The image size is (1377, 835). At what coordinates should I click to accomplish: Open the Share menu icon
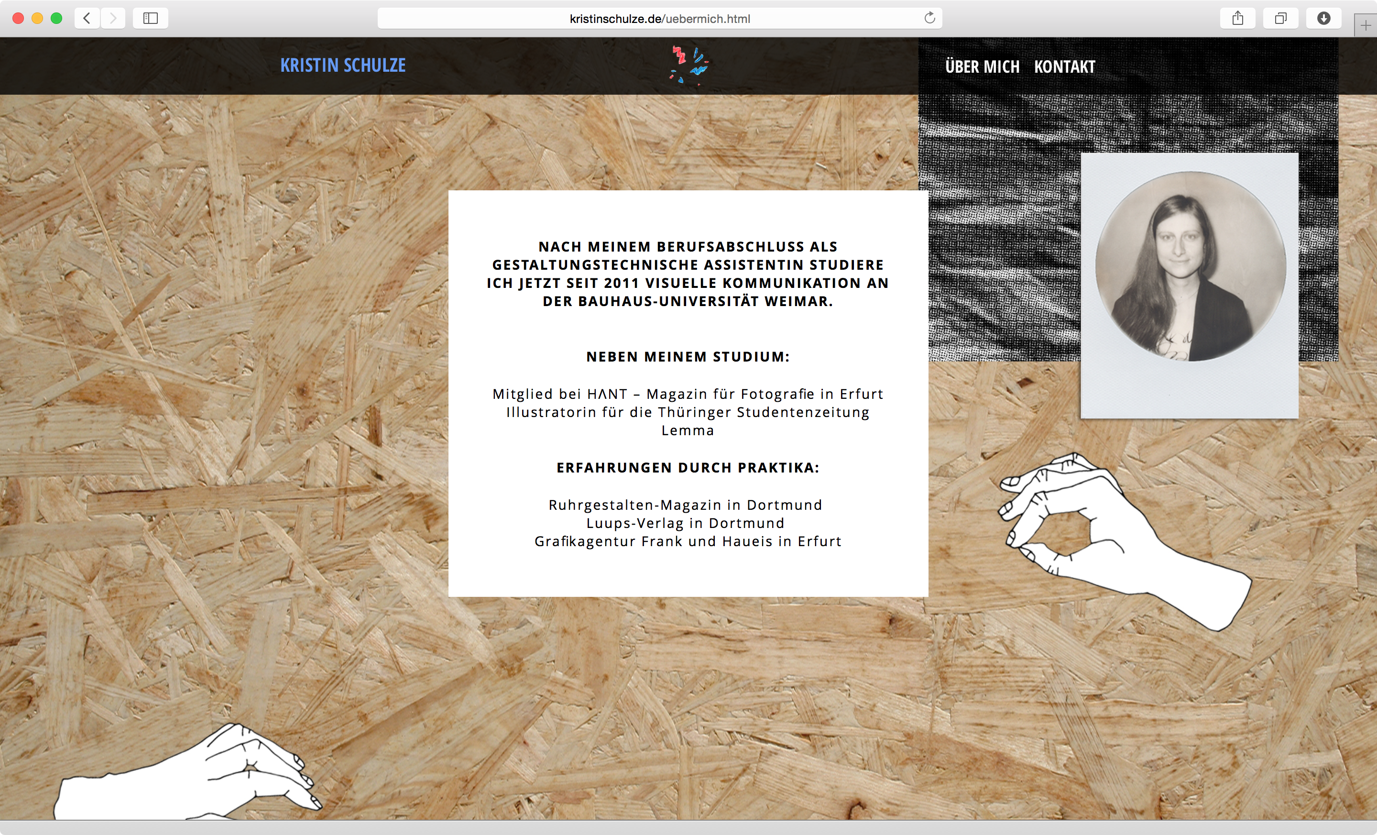point(1238,19)
